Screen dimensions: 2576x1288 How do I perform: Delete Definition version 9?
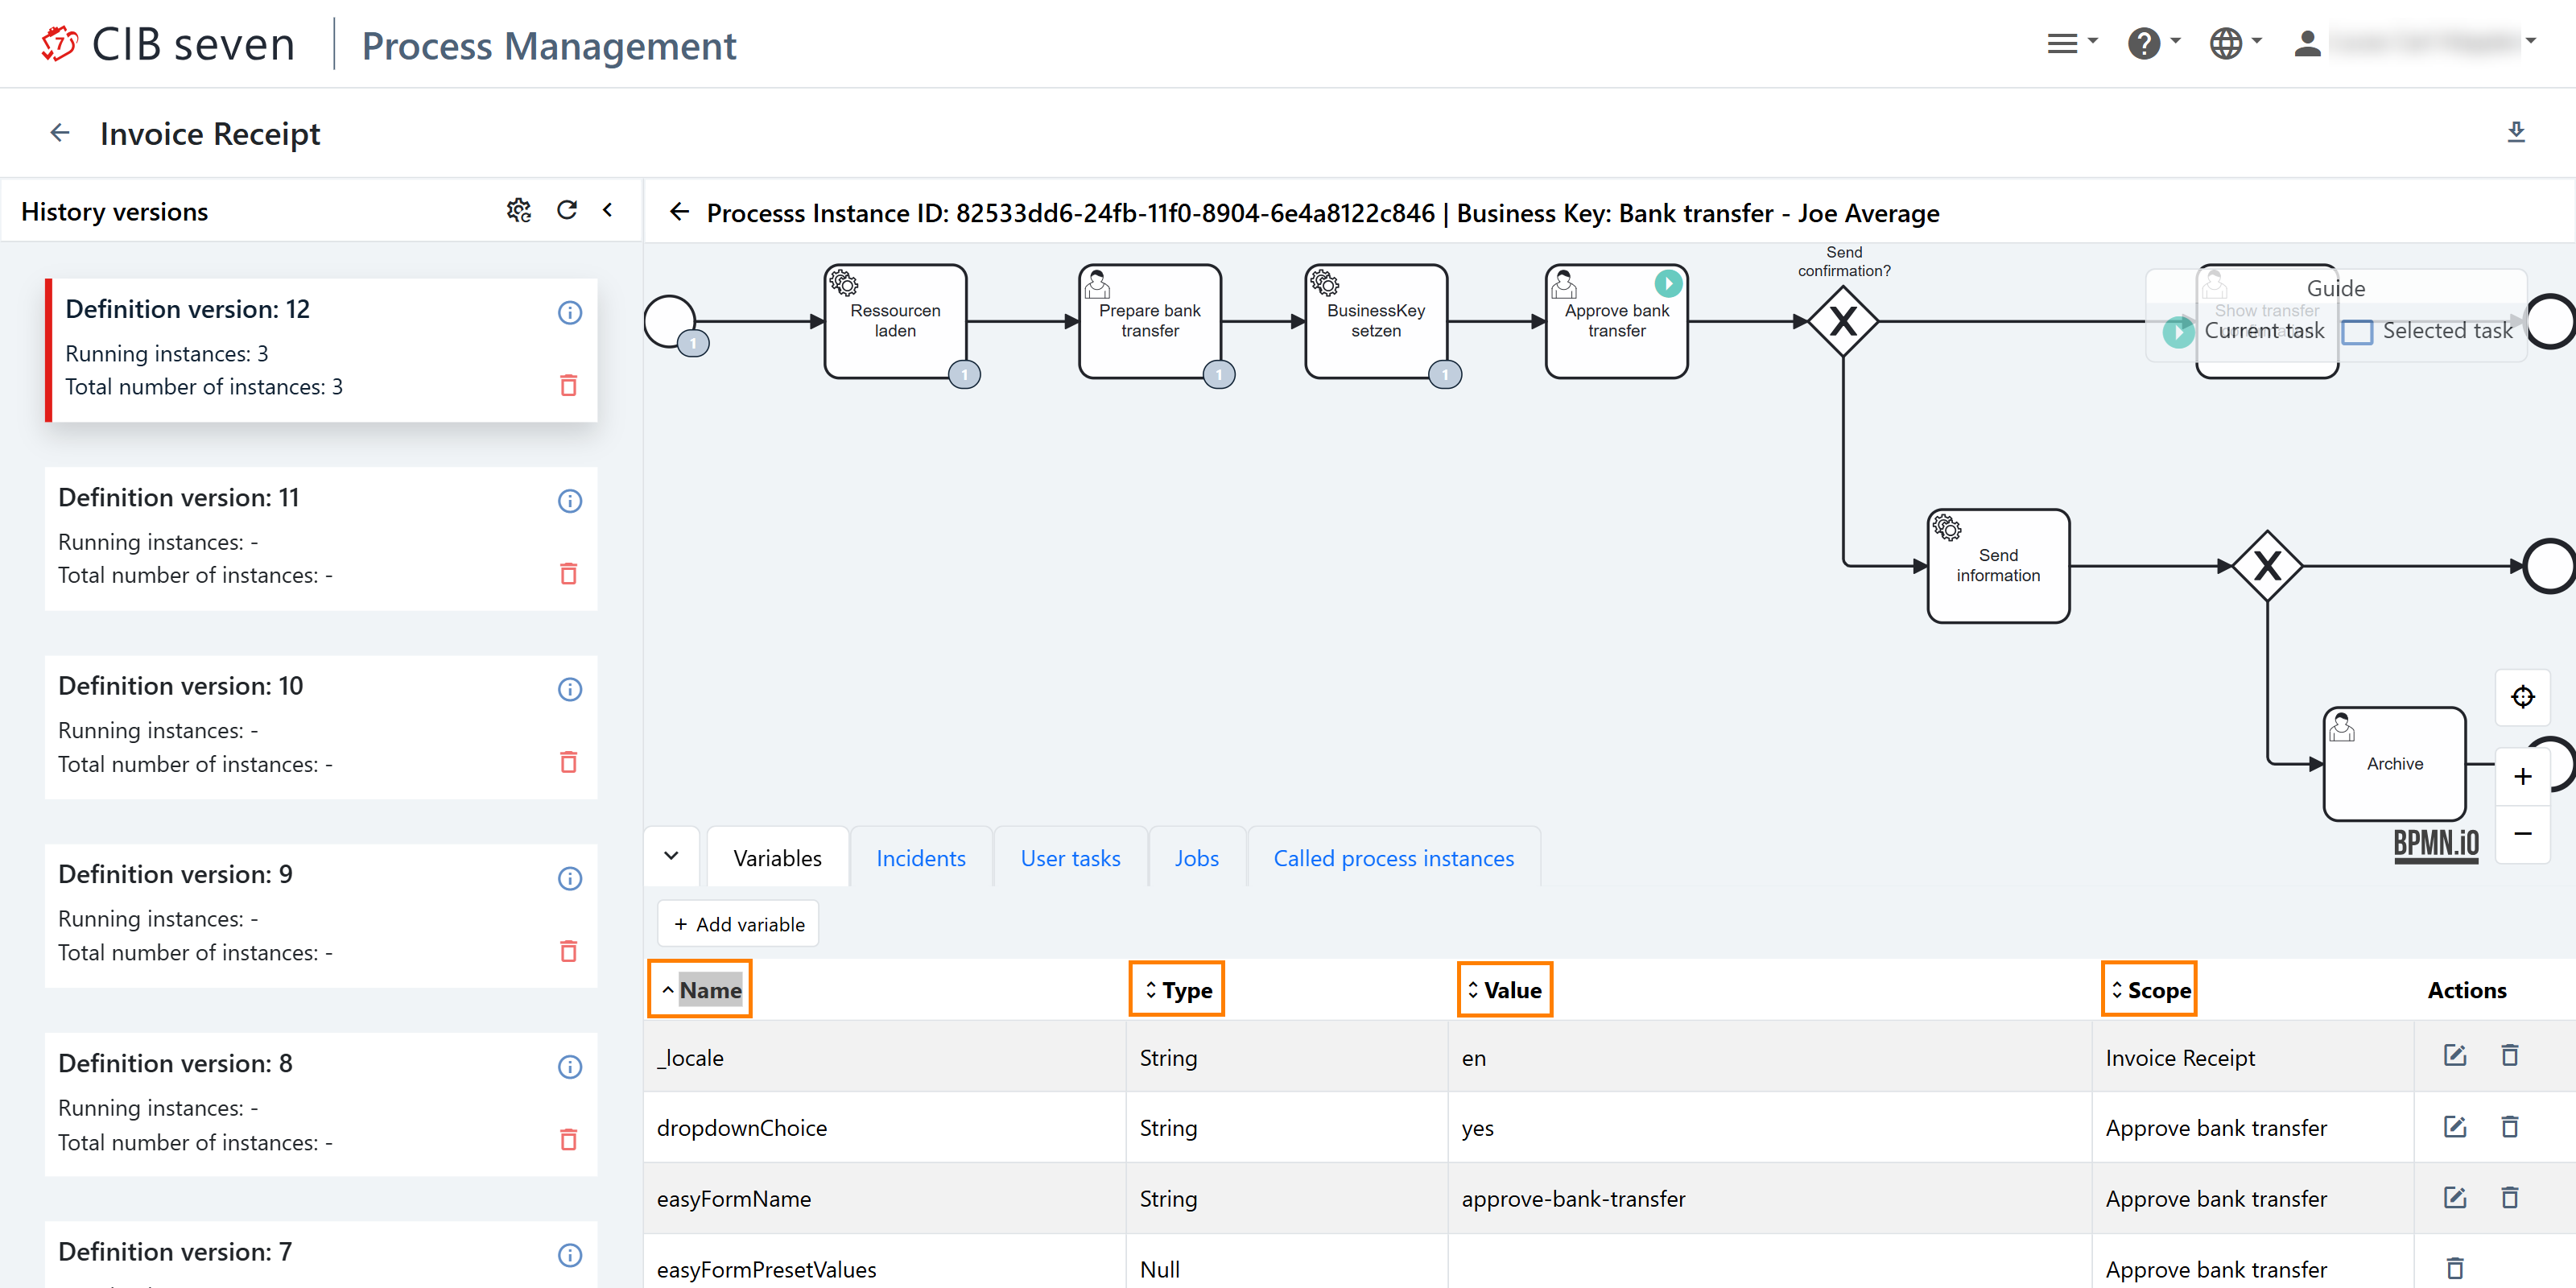(x=568, y=950)
